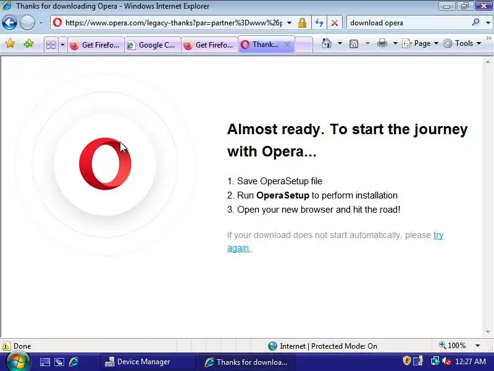494x371 pixels.
Task: Switch to the second 'Get Firefo...' tab
Action: click(x=209, y=45)
